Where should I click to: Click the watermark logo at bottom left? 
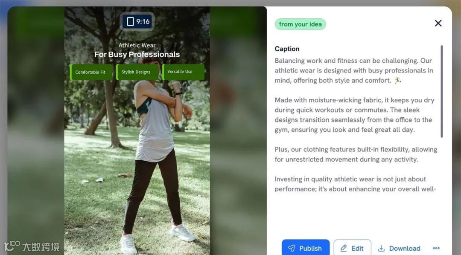[x=32, y=246]
